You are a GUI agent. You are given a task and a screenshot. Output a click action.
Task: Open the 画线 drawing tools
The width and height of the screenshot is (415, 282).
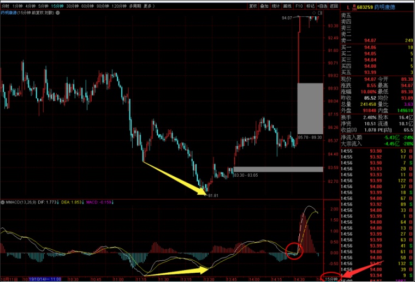tap(287, 6)
